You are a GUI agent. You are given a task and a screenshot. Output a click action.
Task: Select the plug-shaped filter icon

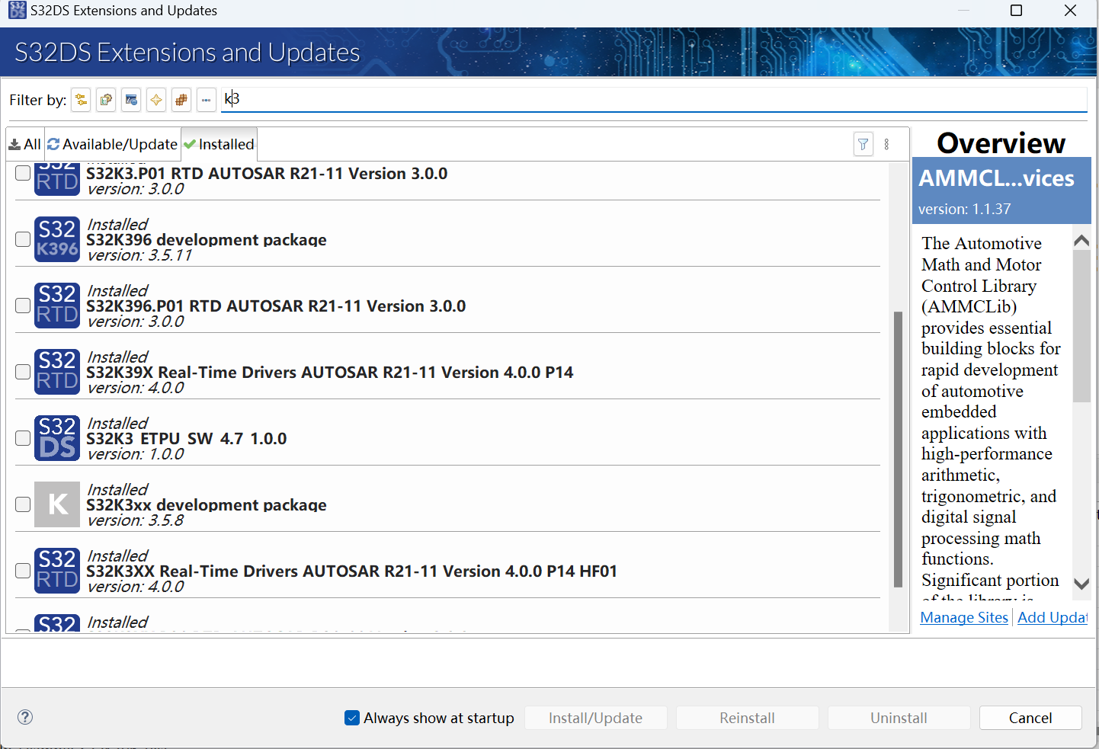pos(81,100)
